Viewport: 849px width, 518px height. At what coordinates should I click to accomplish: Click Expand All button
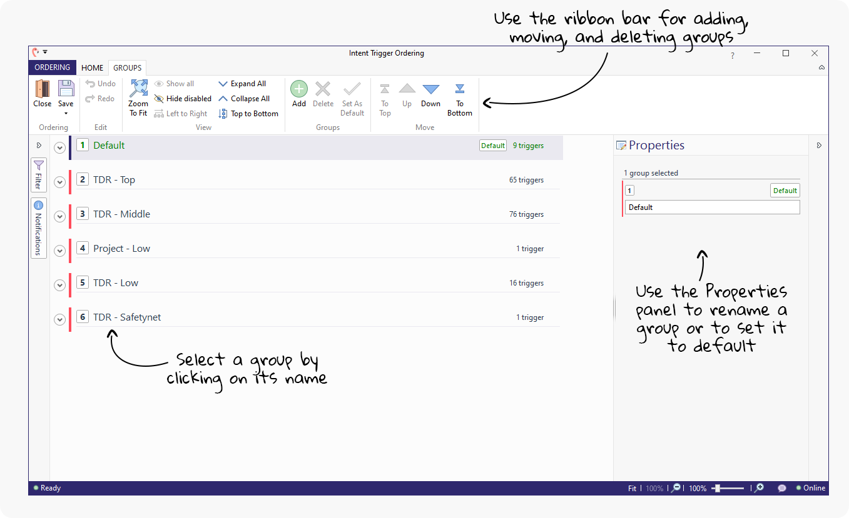(242, 84)
